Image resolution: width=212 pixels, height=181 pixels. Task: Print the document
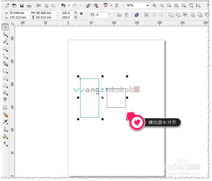tap(29, 6)
